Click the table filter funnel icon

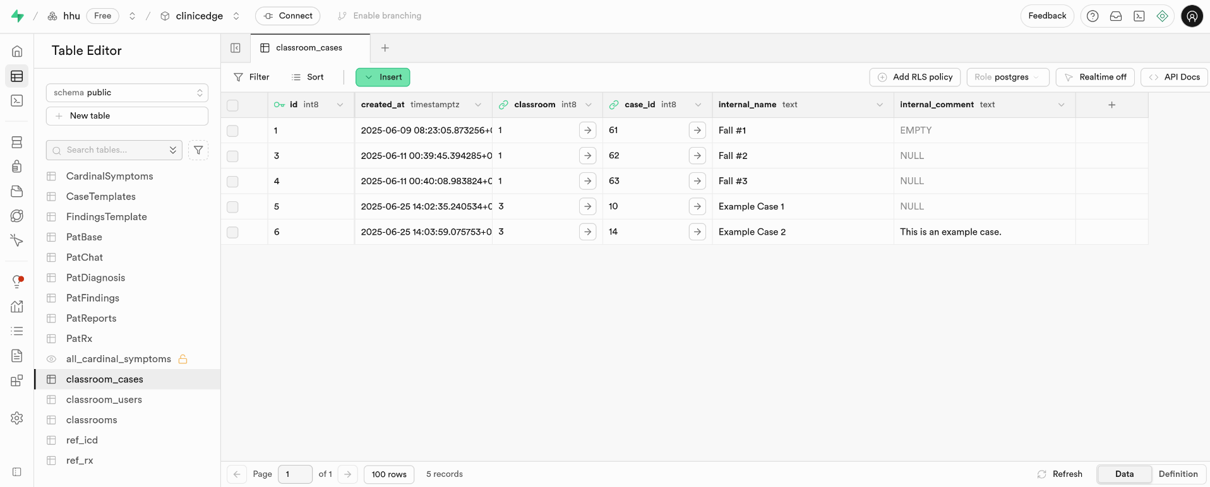[198, 150]
